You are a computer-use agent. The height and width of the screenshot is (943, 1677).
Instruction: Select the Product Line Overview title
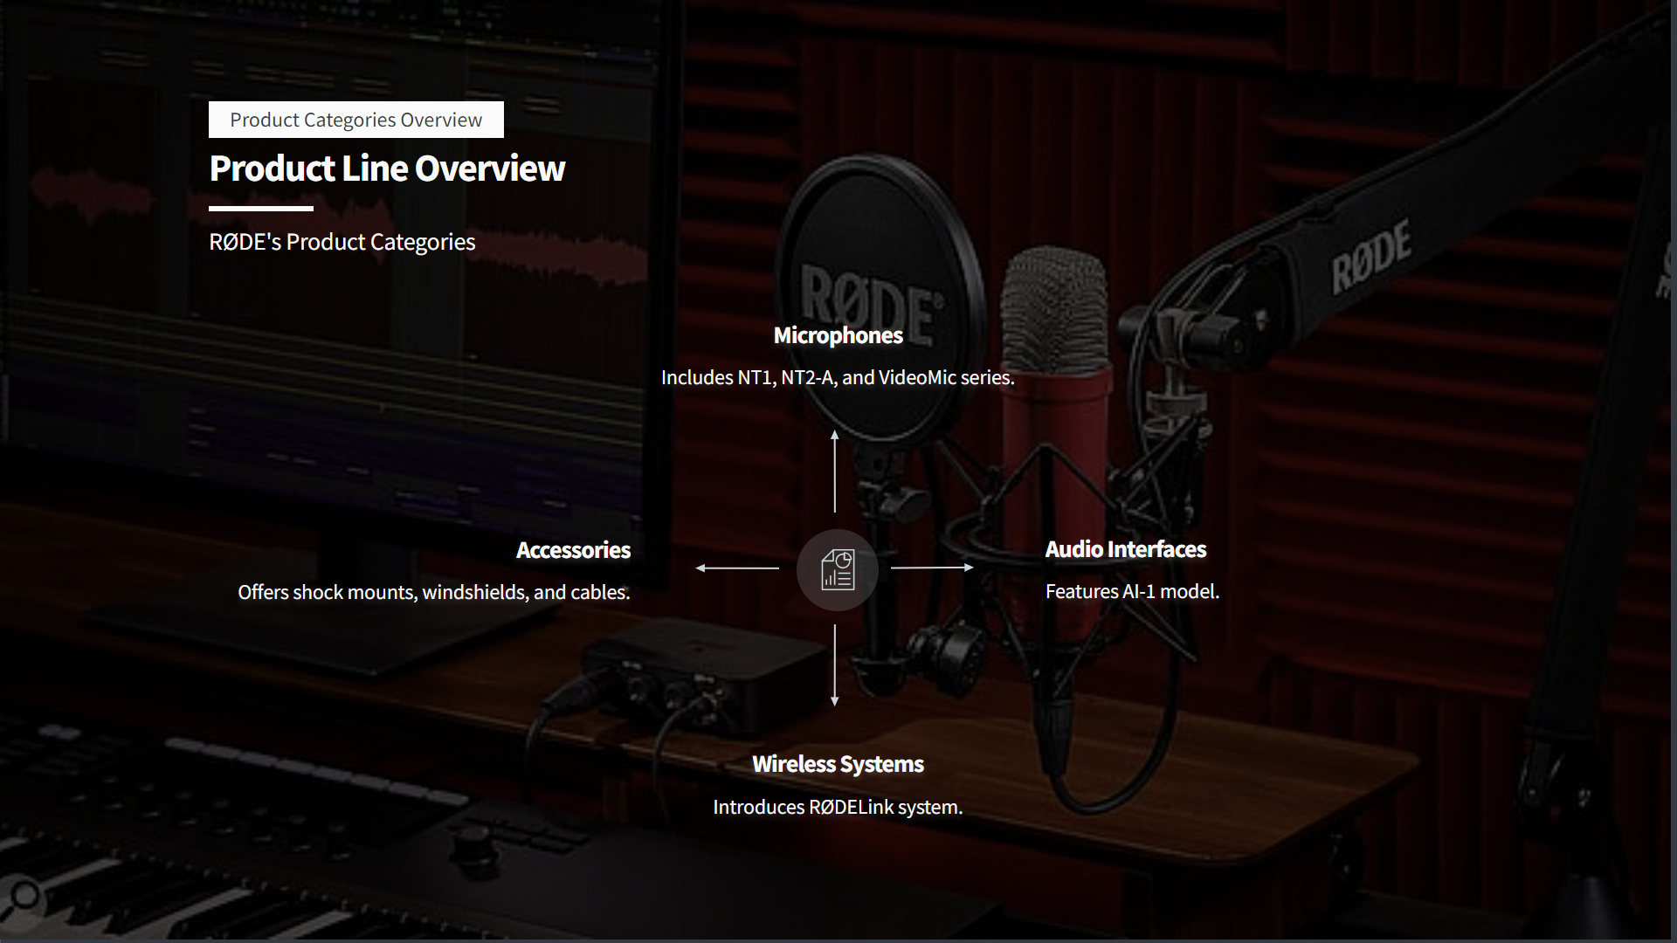coord(387,169)
